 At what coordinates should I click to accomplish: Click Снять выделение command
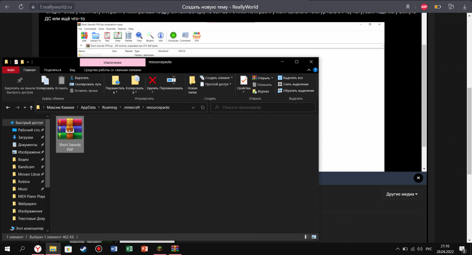coord(293,84)
